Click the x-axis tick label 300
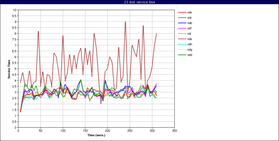Screen dimensions: 279x141 [152, 130]
